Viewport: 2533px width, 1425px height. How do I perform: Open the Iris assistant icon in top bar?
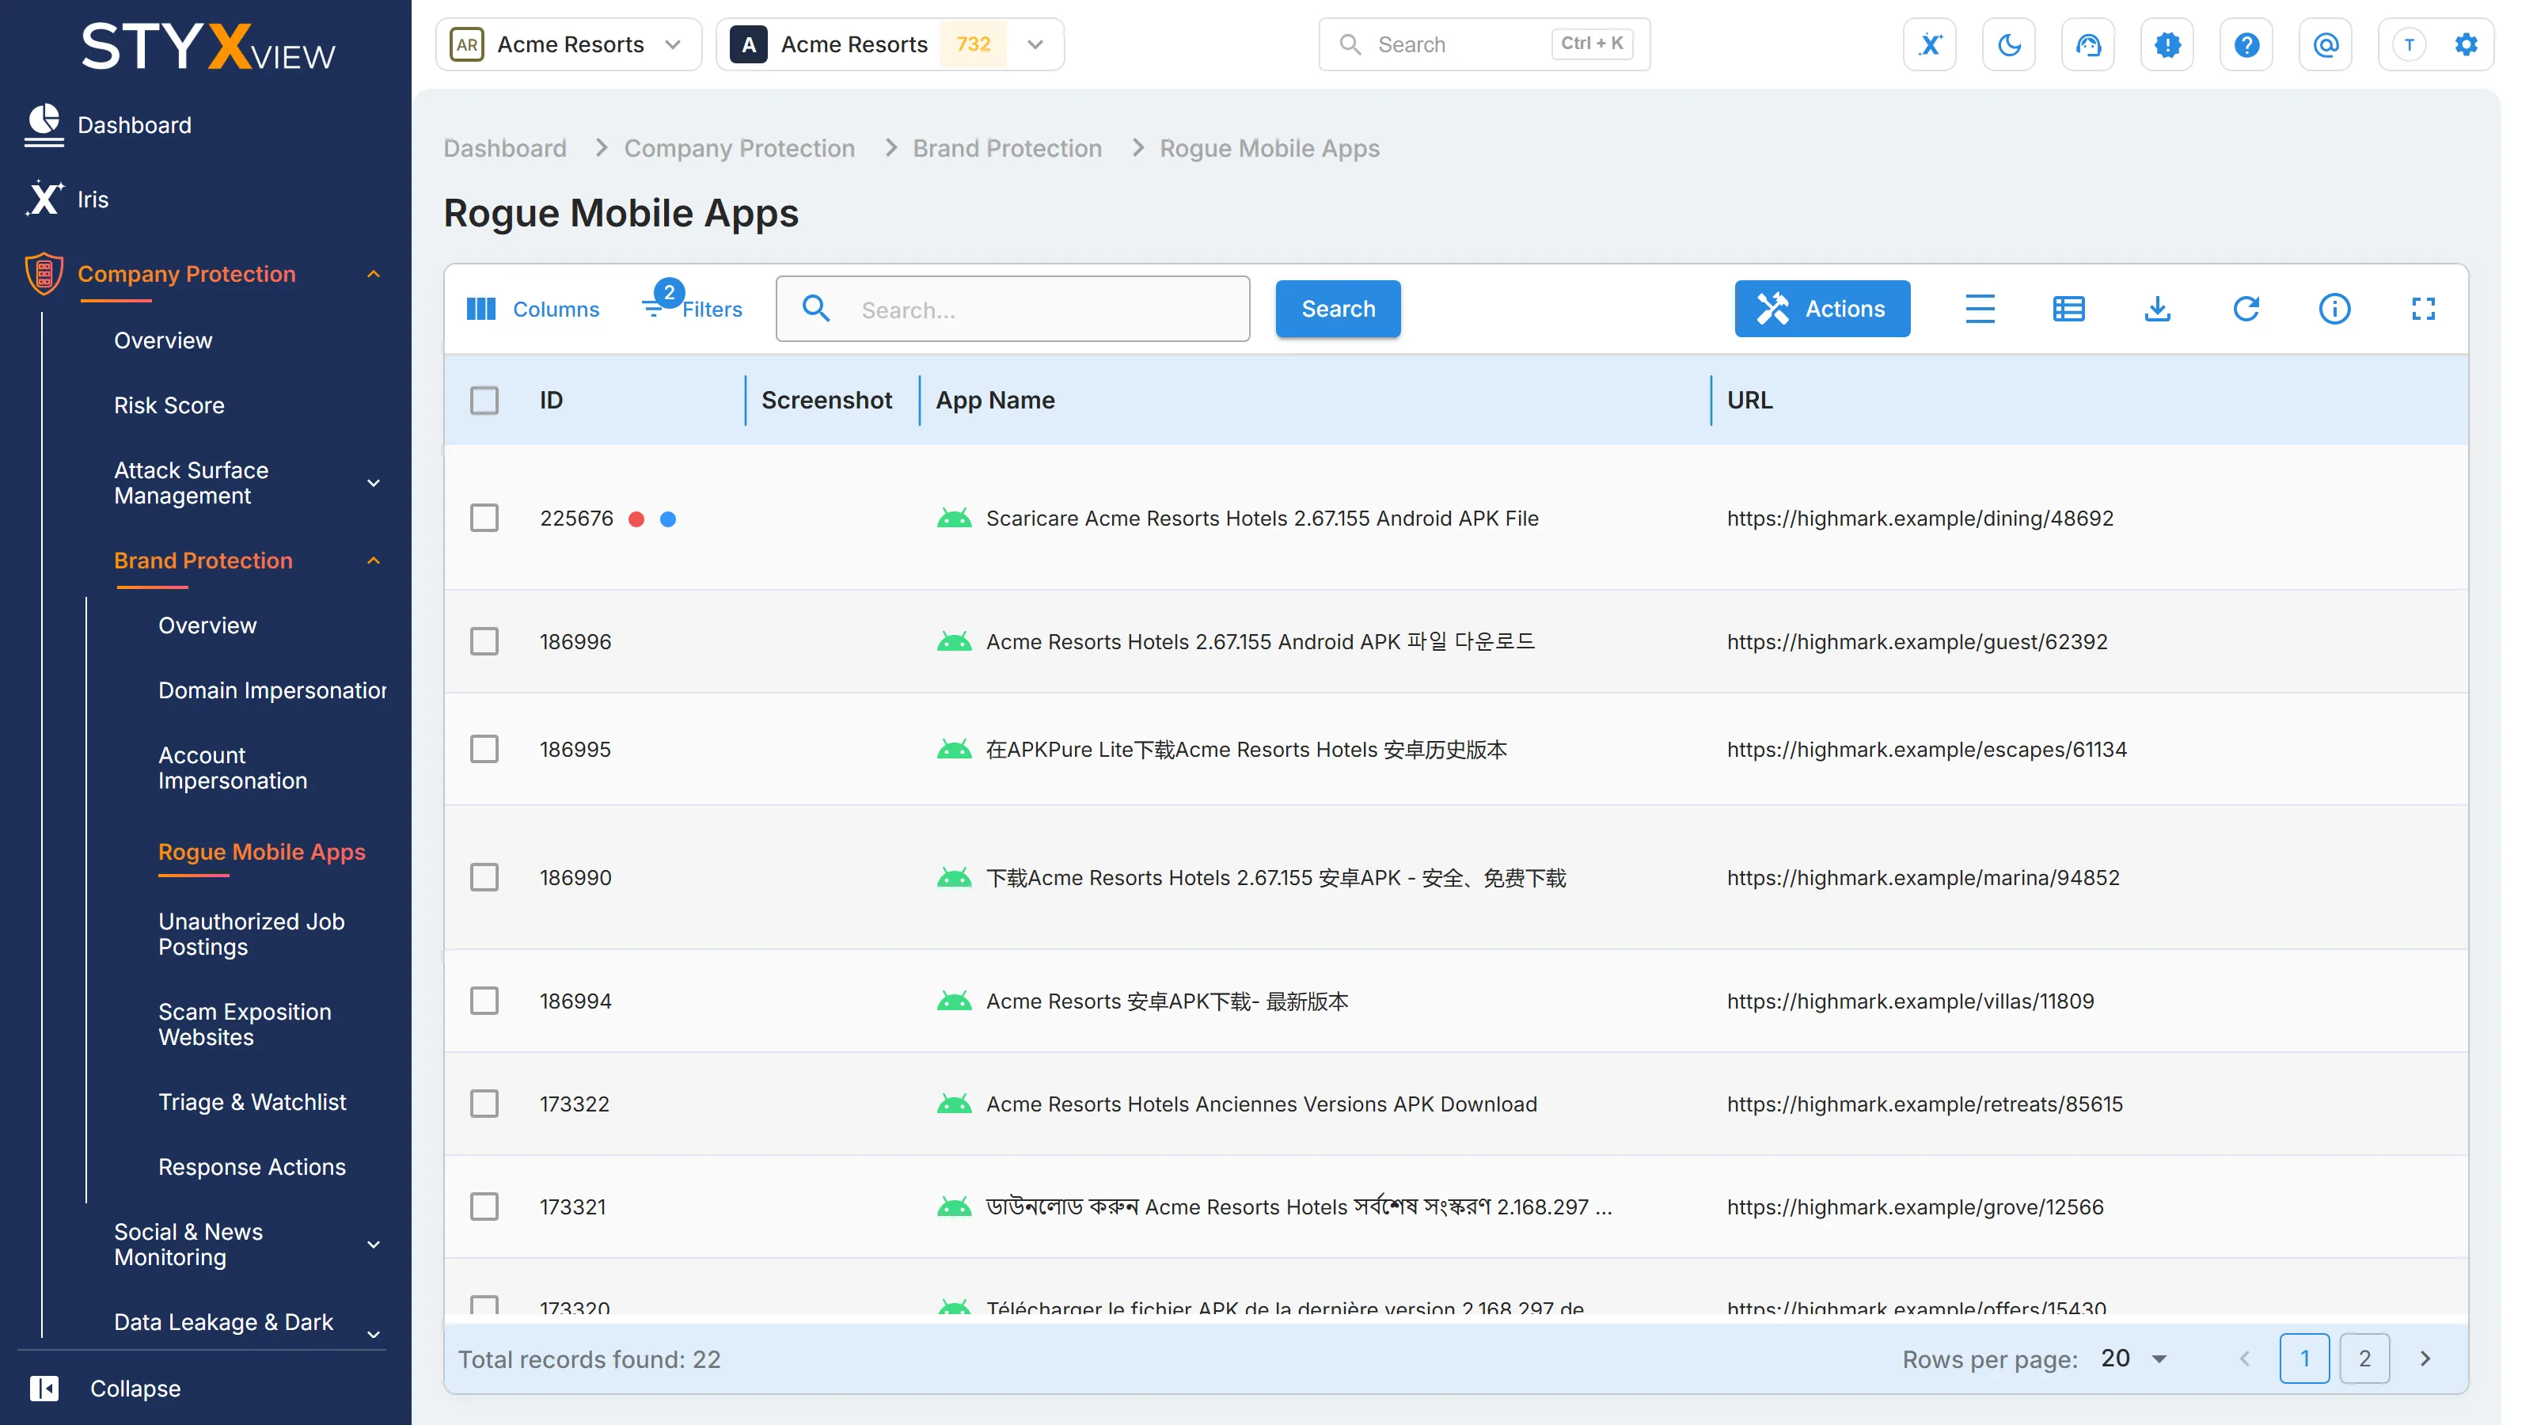point(1929,44)
